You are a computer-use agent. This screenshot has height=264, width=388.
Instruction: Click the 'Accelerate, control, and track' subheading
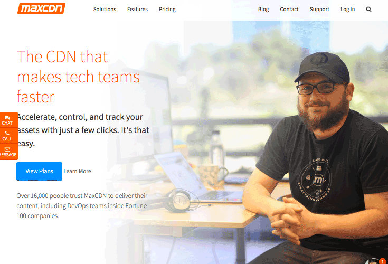click(x=83, y=130)
